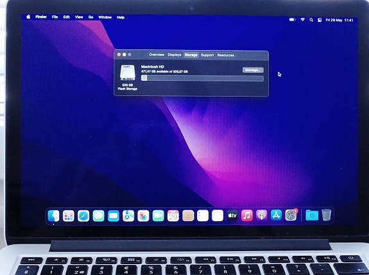Switch to the Overview tab
The image size is (369, 275).
157,54
